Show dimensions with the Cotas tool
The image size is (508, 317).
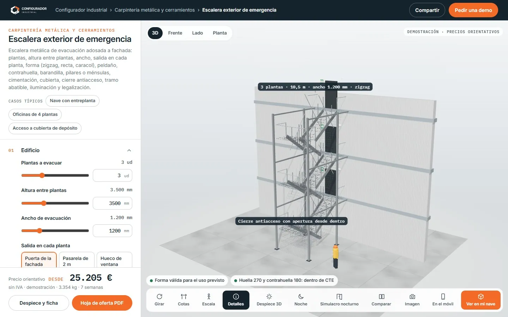[183, 300]
